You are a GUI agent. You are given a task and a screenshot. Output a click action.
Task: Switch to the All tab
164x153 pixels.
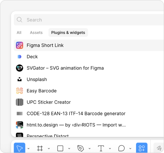click(19, 33)
